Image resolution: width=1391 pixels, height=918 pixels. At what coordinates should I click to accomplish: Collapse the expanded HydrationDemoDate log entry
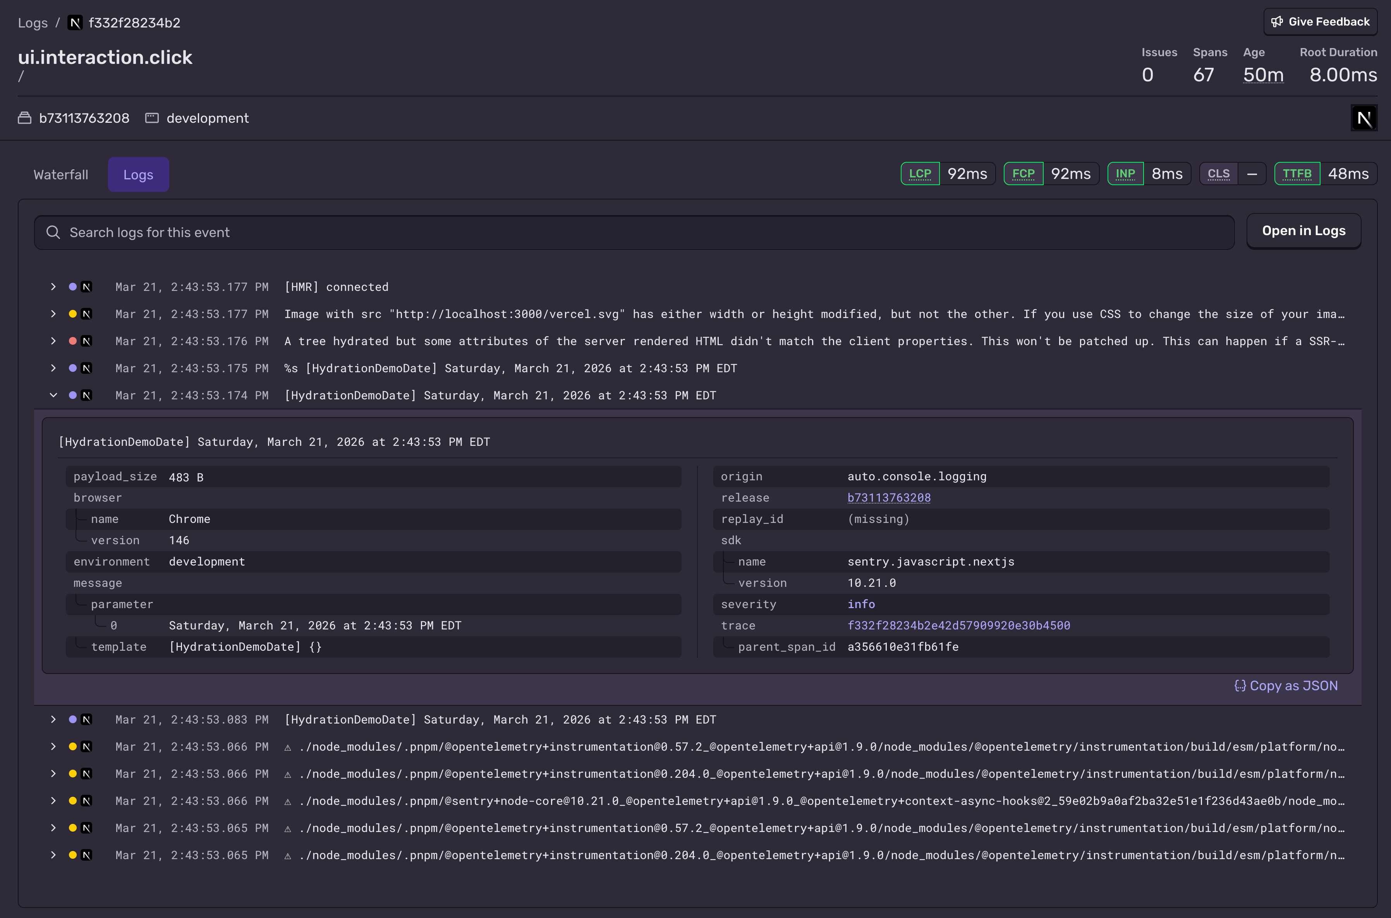(53, 395)
